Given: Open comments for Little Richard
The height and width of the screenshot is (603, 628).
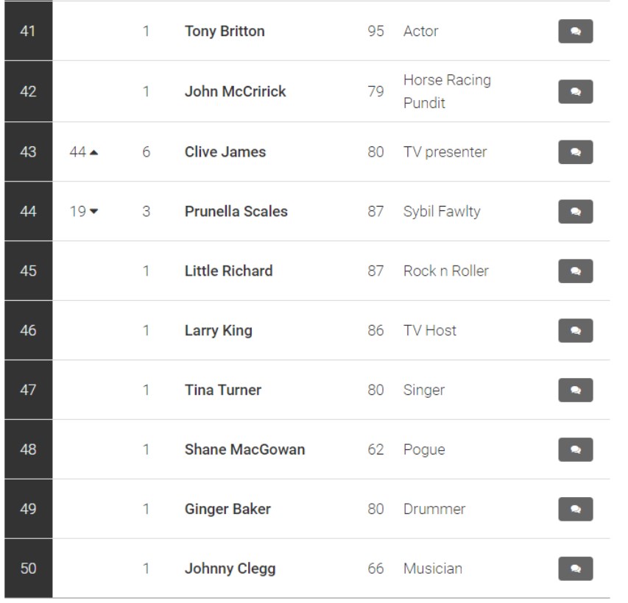Looking at the screenshot, I should [576, 271].
